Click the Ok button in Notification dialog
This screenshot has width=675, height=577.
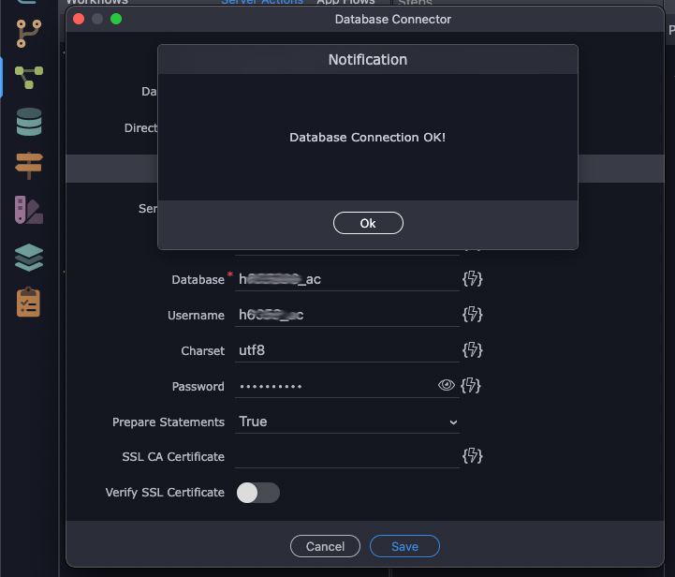point(368,223)
